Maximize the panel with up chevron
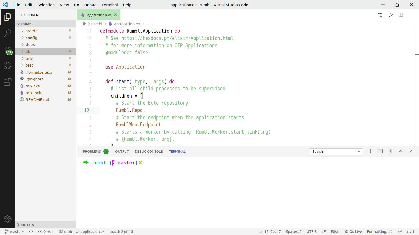 pyautogui.click(x=401, y=151)
